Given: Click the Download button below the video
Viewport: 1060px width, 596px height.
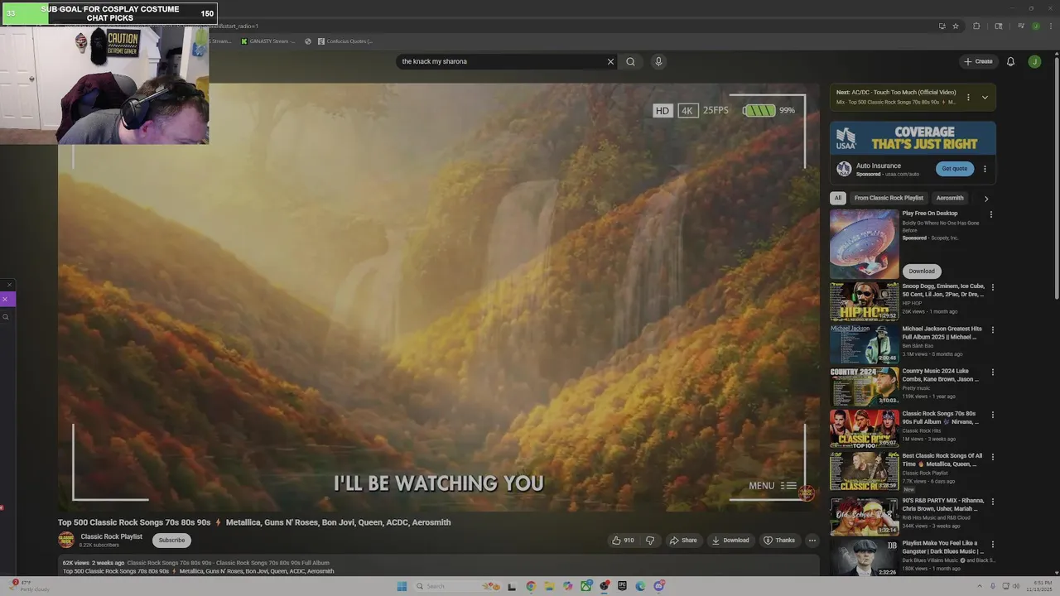Looking at the screenshot, I should point(730,540).
